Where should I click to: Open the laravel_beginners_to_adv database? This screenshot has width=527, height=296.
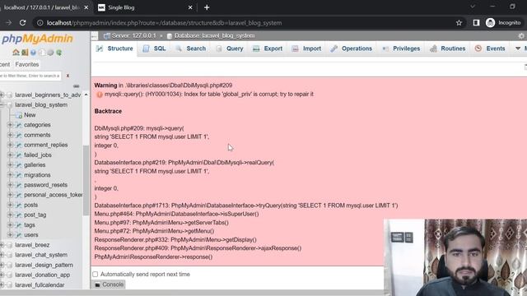click(48, 95)
